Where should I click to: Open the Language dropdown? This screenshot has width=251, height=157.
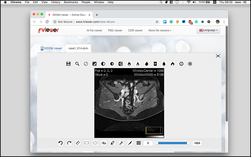click(x=208, y=30)
